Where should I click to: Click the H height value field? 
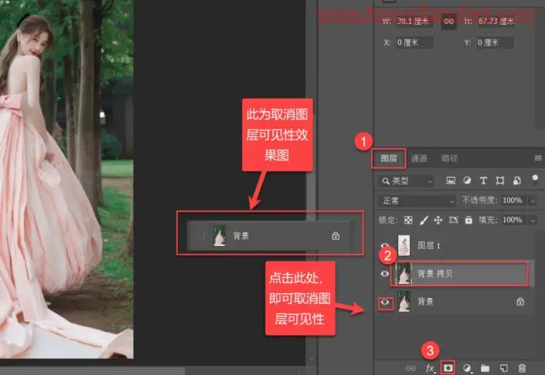(496, 21)
